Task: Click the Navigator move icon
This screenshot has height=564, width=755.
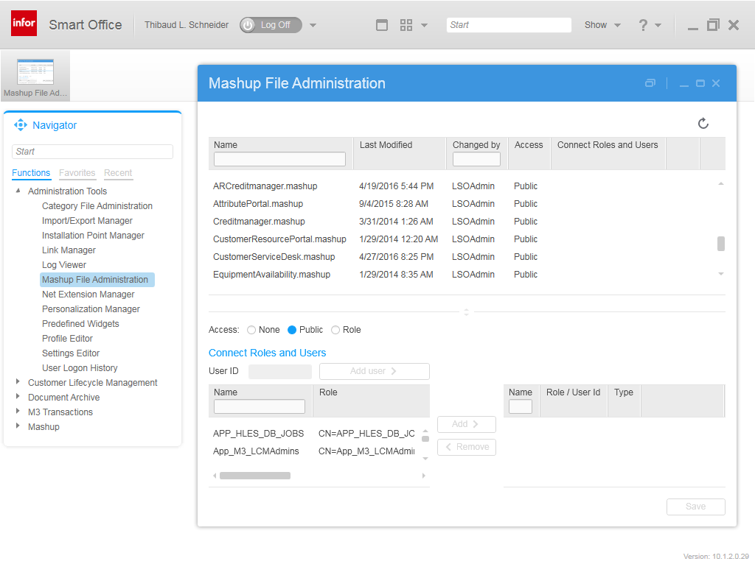Action: 21,125
